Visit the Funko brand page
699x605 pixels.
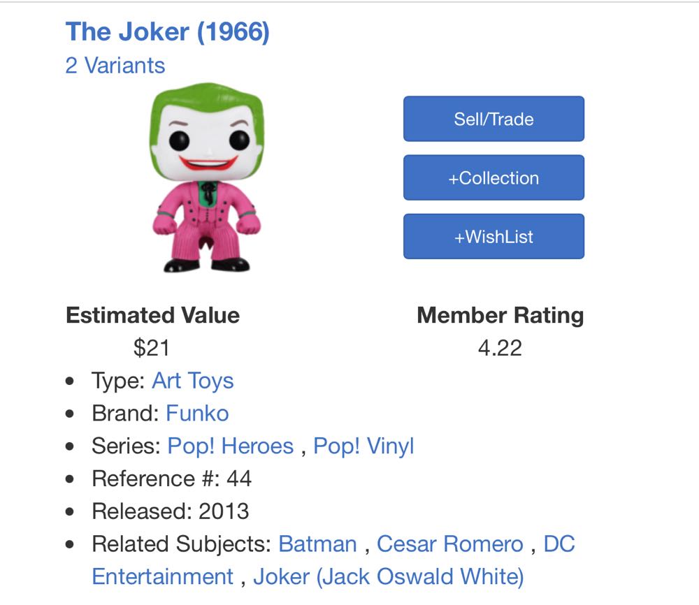[199, 413]
